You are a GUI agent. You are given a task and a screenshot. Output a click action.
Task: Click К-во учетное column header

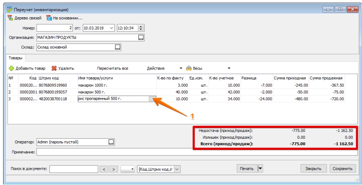(x=224, y=78)
